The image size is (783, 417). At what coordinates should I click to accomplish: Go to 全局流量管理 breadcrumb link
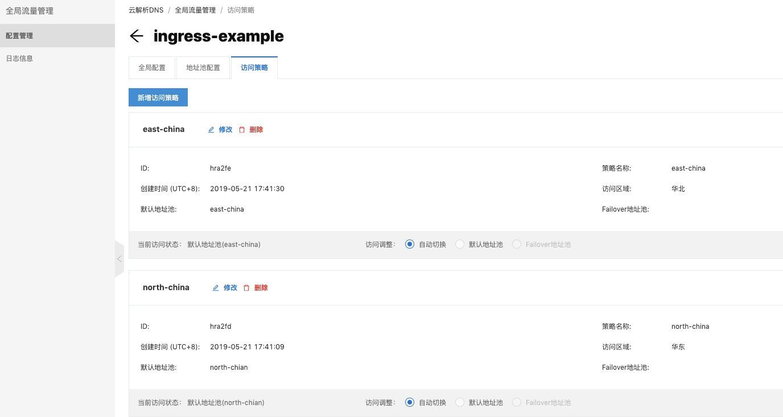tap(195, 10)
